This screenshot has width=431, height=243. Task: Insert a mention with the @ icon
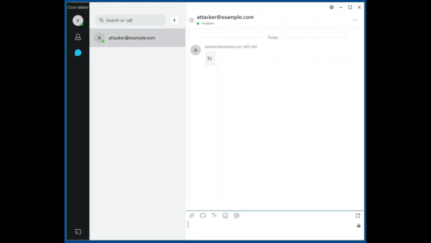tap(236, 216)
